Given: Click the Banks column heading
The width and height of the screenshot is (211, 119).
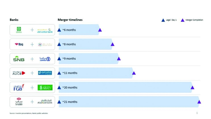Looking at the screenshot, I should coord(14,20).
